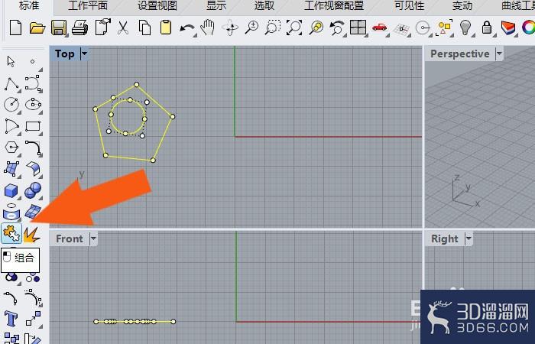Select the Text object T tool
This screenshot has width=535, height=344.
[x=11, y=319]
